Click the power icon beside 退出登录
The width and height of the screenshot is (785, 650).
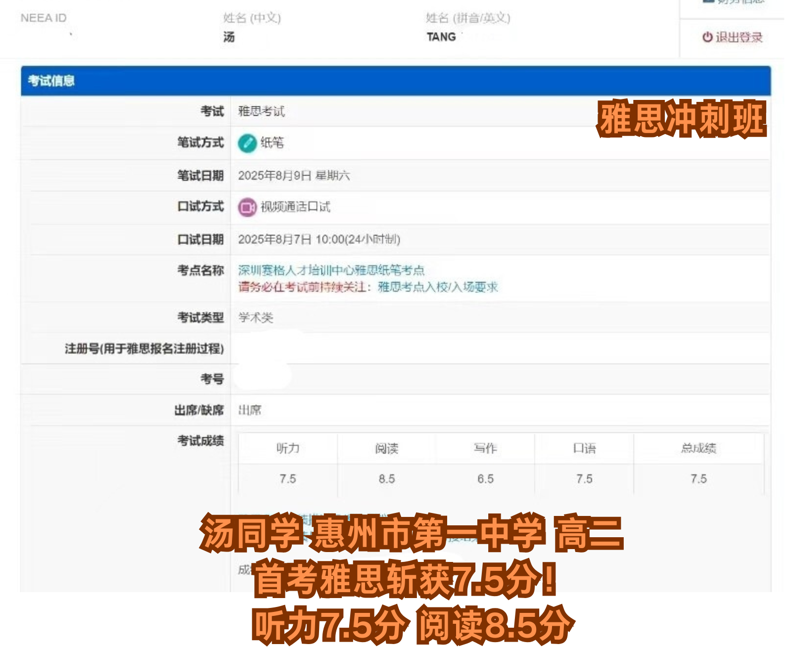707,37
